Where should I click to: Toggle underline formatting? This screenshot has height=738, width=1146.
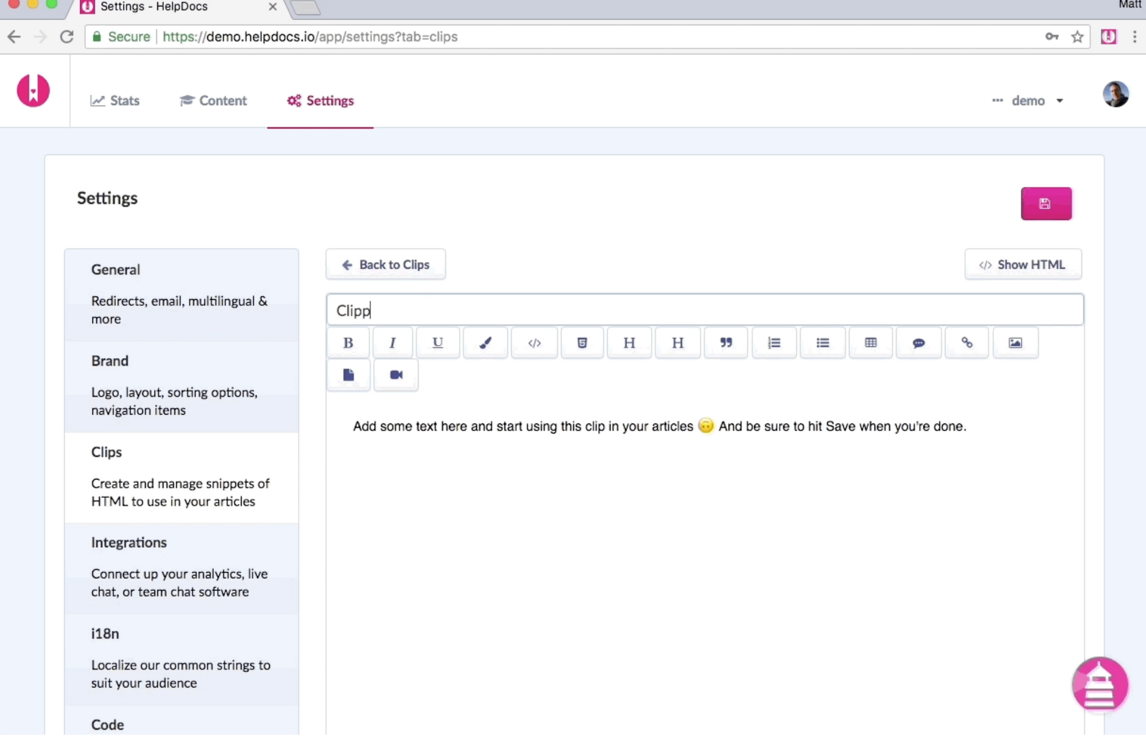[x=437, y=342]
